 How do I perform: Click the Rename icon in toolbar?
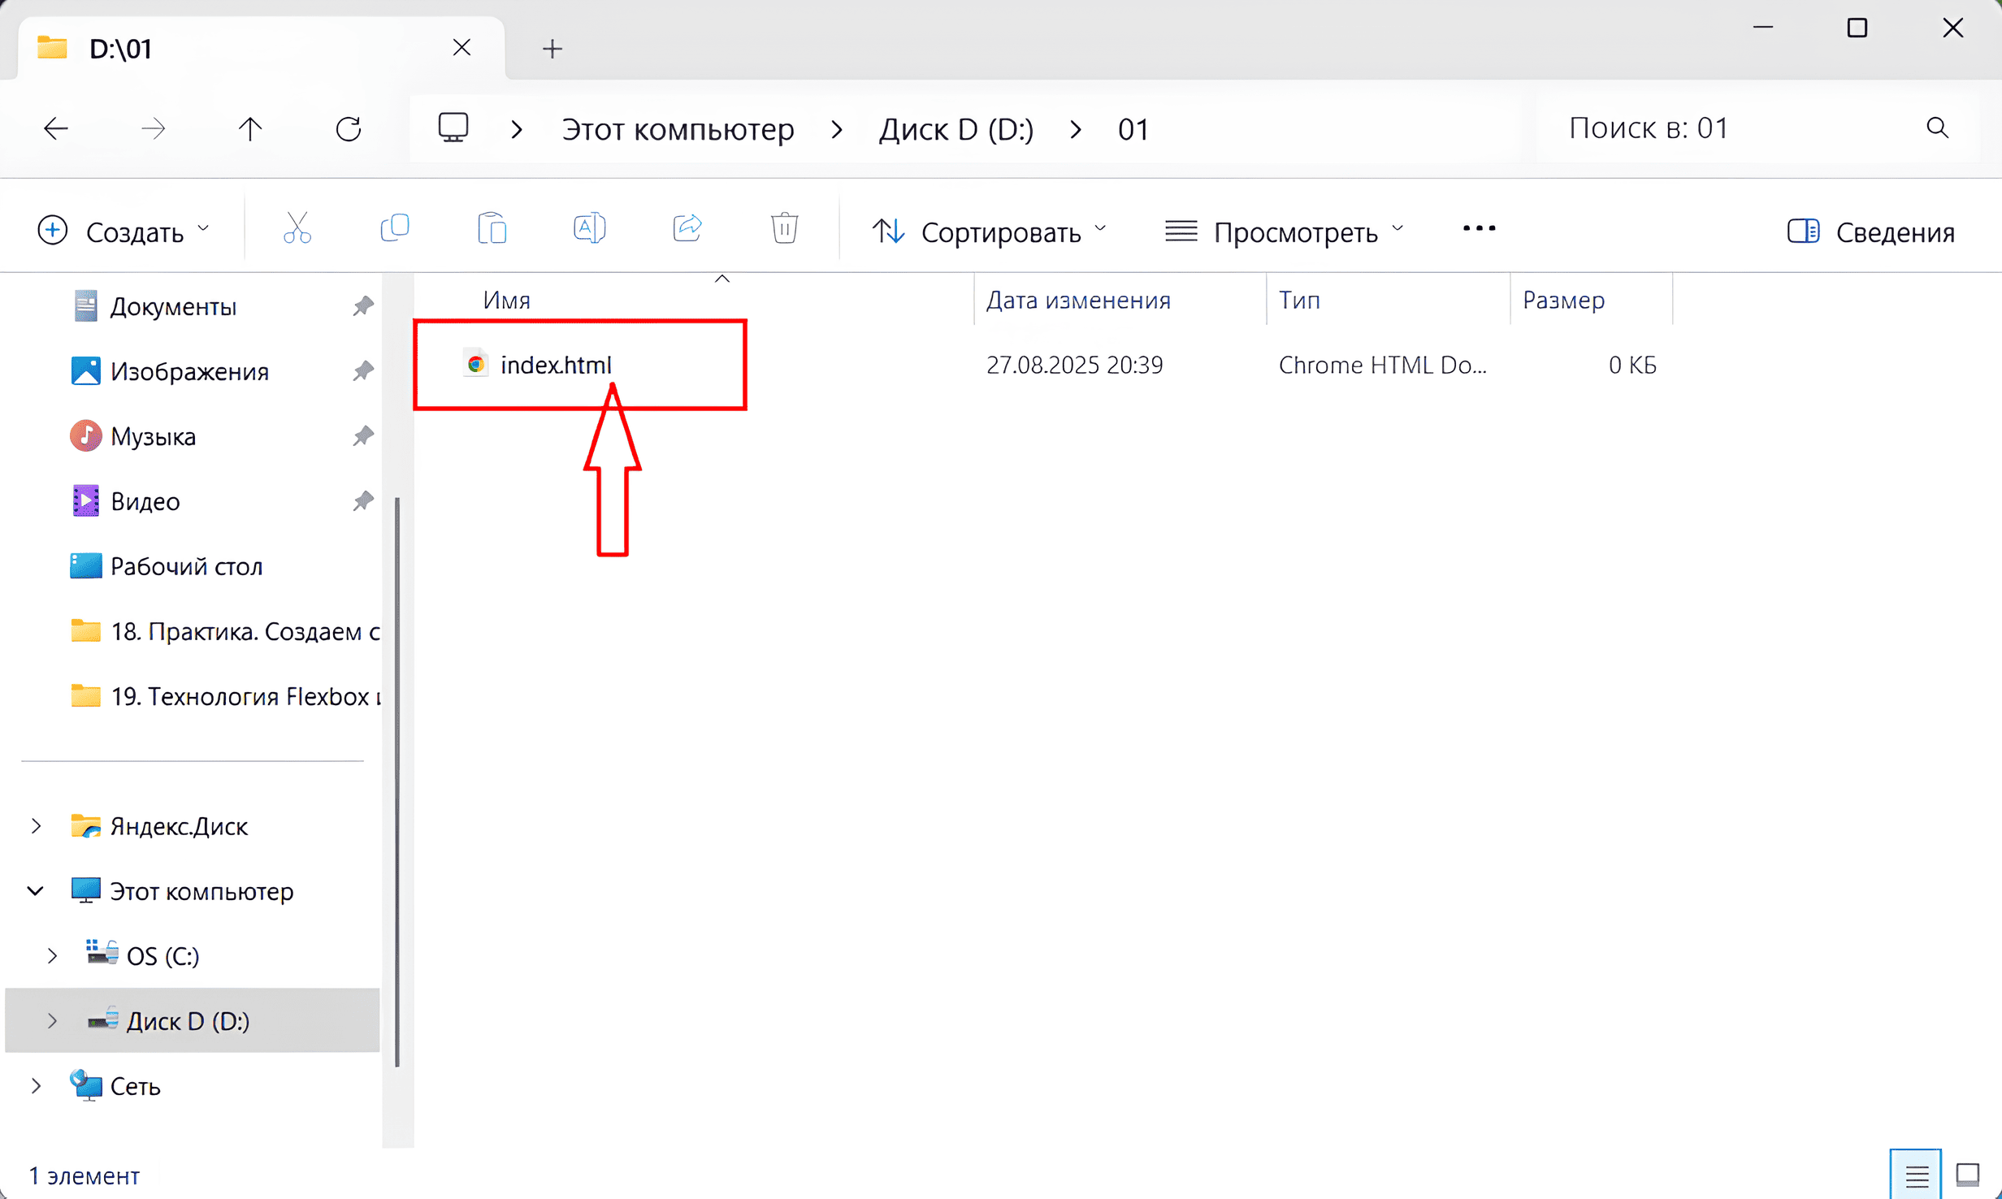pos(590,229)
